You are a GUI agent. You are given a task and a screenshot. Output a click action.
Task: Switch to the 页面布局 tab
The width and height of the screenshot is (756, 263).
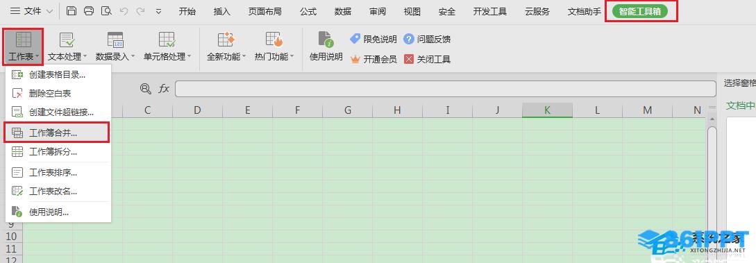pyautogui.click(x=264, y=12)
